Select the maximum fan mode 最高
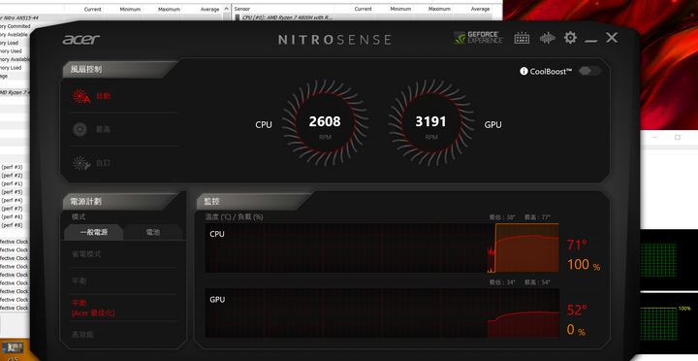The width and height of the screenshot is (698, 361). [x=104, y=129]
